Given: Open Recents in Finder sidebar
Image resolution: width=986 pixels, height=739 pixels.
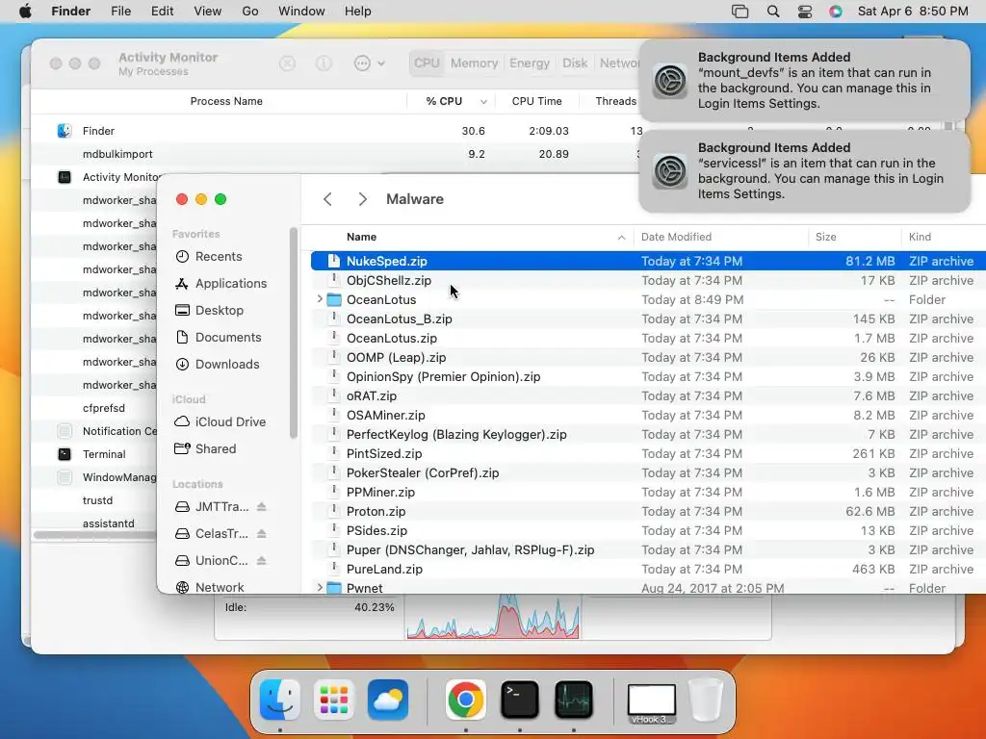Looking at the screenshot, I should coord(219,256).
